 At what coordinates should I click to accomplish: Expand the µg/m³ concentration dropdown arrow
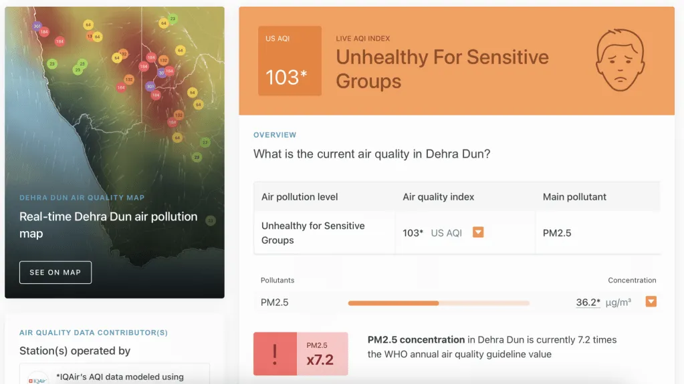651,302
